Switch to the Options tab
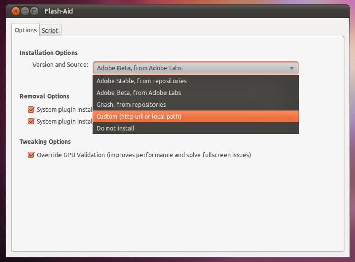 point(26,30)
